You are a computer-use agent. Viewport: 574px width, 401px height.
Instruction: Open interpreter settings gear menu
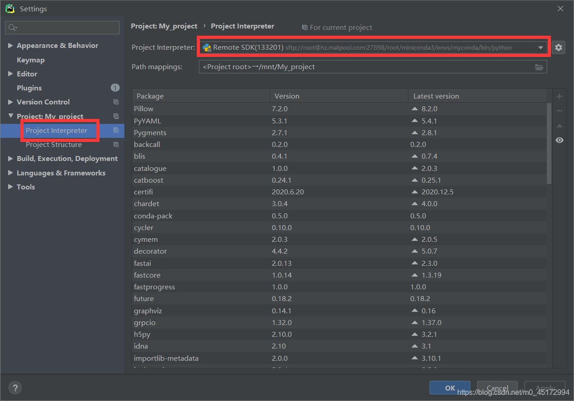click(x=559, y=47)
